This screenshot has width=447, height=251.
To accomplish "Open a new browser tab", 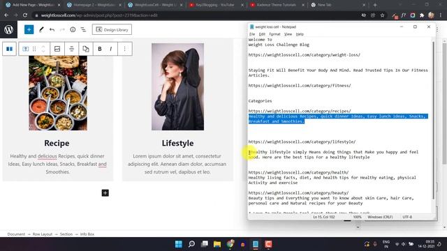I will click(x=375, y=5).
